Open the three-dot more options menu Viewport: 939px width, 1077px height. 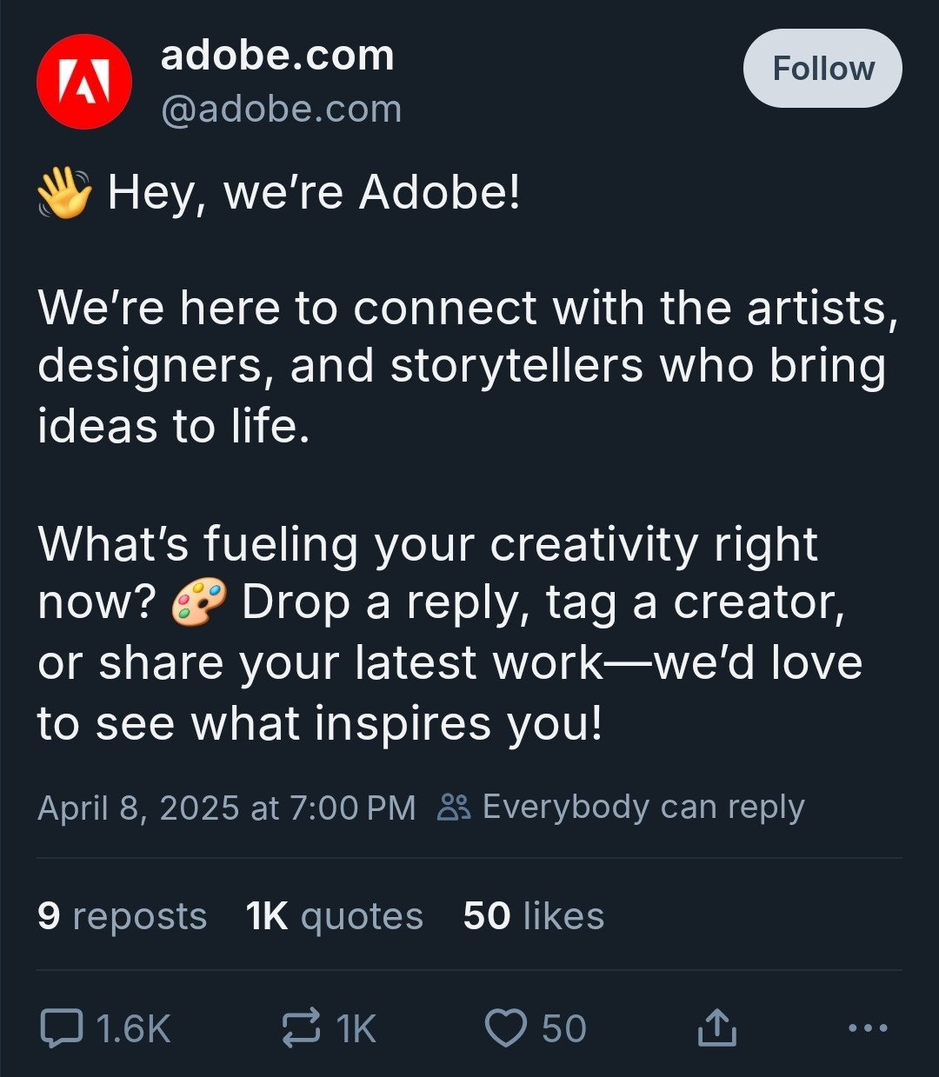pos(867,1028)
